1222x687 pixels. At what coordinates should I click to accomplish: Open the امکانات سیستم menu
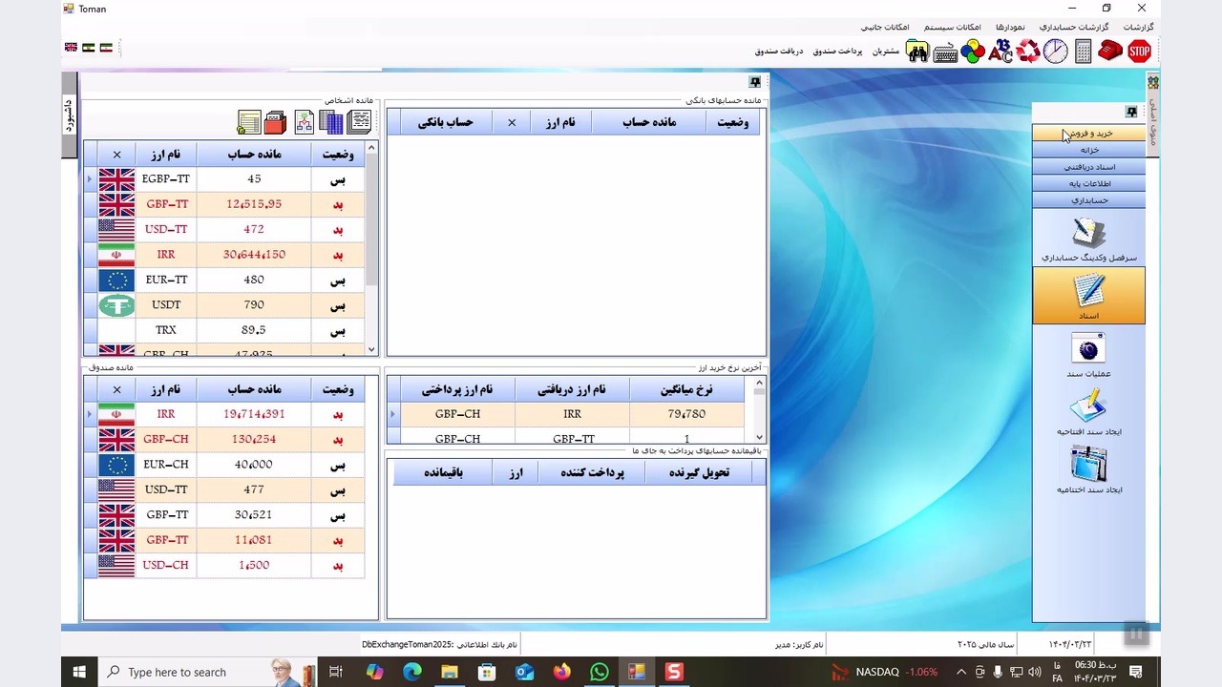951,27
